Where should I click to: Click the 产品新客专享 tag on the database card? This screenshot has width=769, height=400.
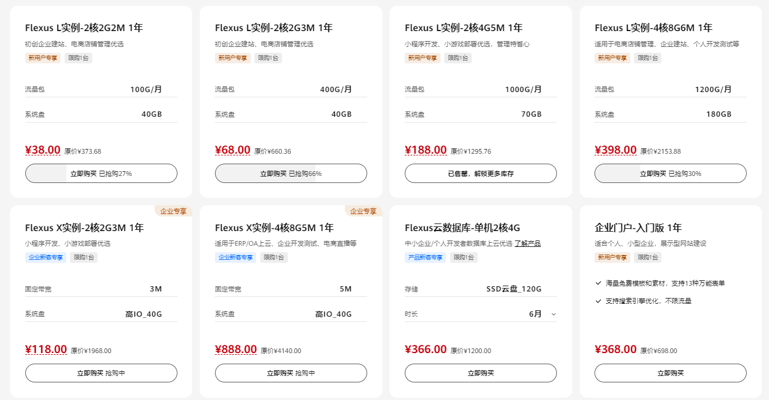click(426, 257)
